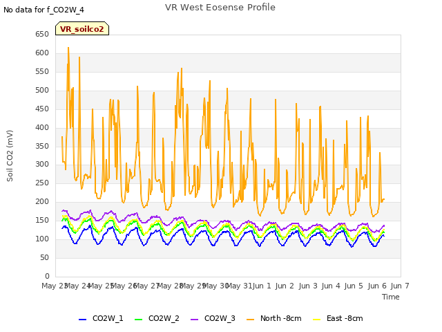Click the Jun 4 x-axis tick label
Screen dimensions: 442x332
(x=331, y=286)
